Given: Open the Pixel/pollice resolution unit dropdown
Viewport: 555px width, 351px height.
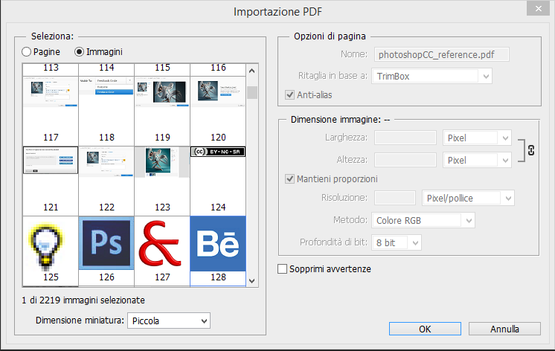Looking at the screenshot, I should pos(468,198).
